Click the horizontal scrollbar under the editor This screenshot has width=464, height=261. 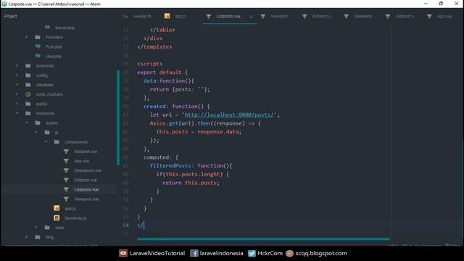click(263, 239)
